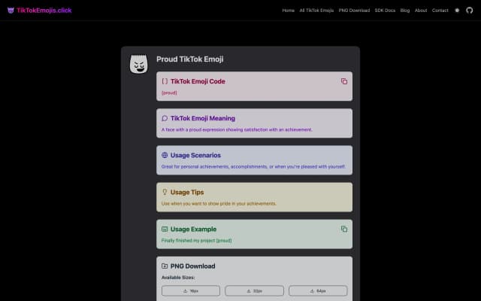
Task: Visit the Blog page
Action: click(x=405, y=11)
